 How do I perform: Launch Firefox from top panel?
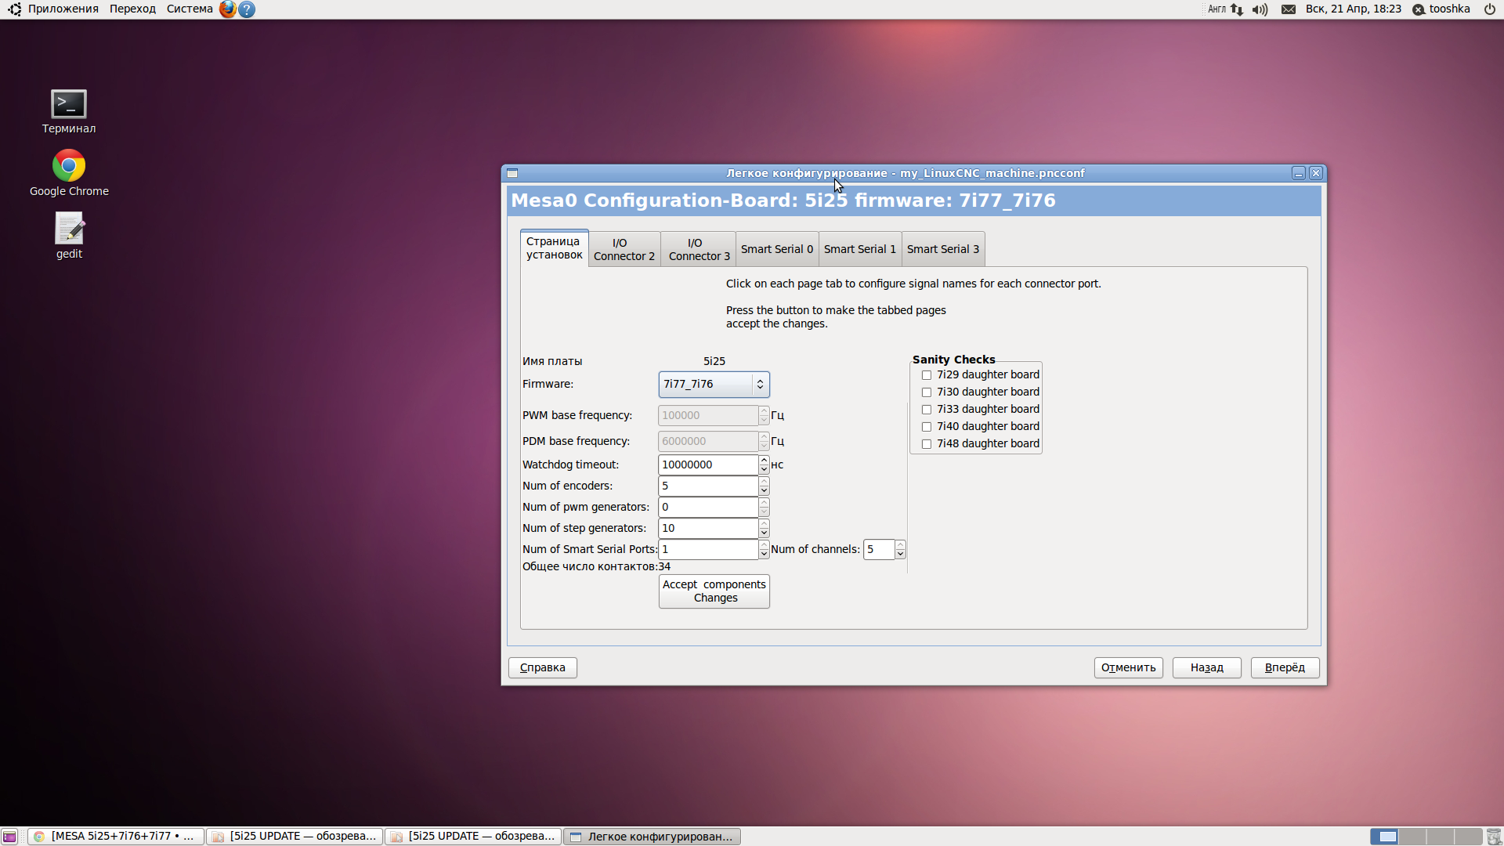227,9
